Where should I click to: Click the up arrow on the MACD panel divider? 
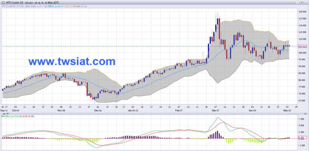[4, 114]
